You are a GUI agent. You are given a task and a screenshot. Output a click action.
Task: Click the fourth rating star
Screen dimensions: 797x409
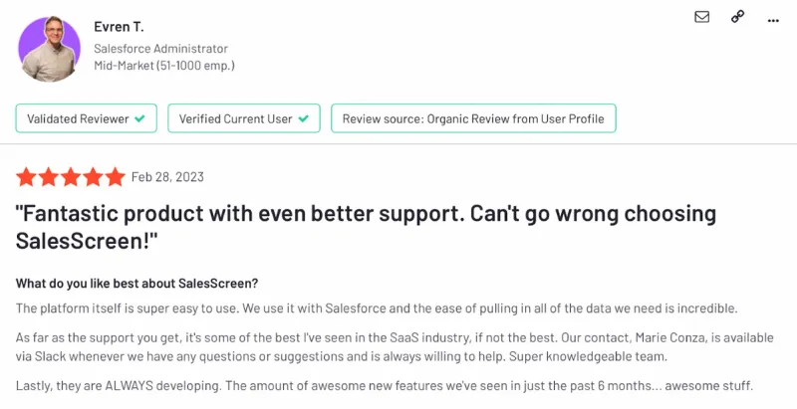(93, 177)
